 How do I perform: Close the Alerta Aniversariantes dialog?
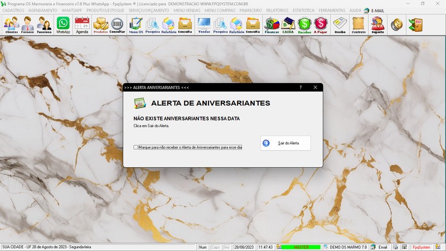tap(315, 88)
